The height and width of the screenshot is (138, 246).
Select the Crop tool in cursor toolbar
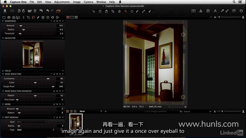pyautogui.click(x=113, y=11)
